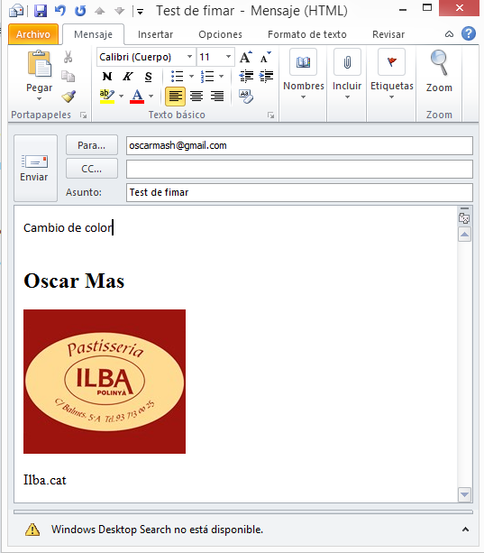Increase font size with large A
The image size is (484, 553).
245,57
